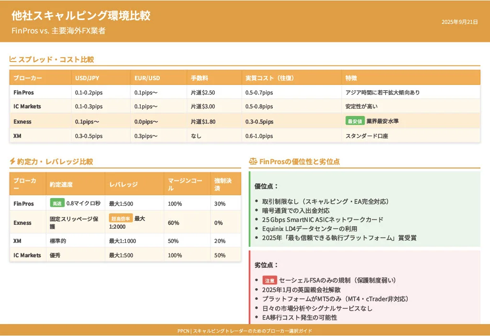Click the lightning bolt icon beside 約定力・レバレッジ比較
Screen dimensions: 490x336
(12, 162)
